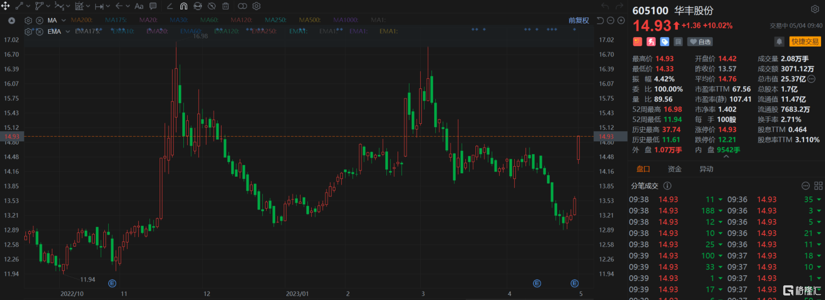Click event marker E near November
Screen dimensions: 825x300
112,283
